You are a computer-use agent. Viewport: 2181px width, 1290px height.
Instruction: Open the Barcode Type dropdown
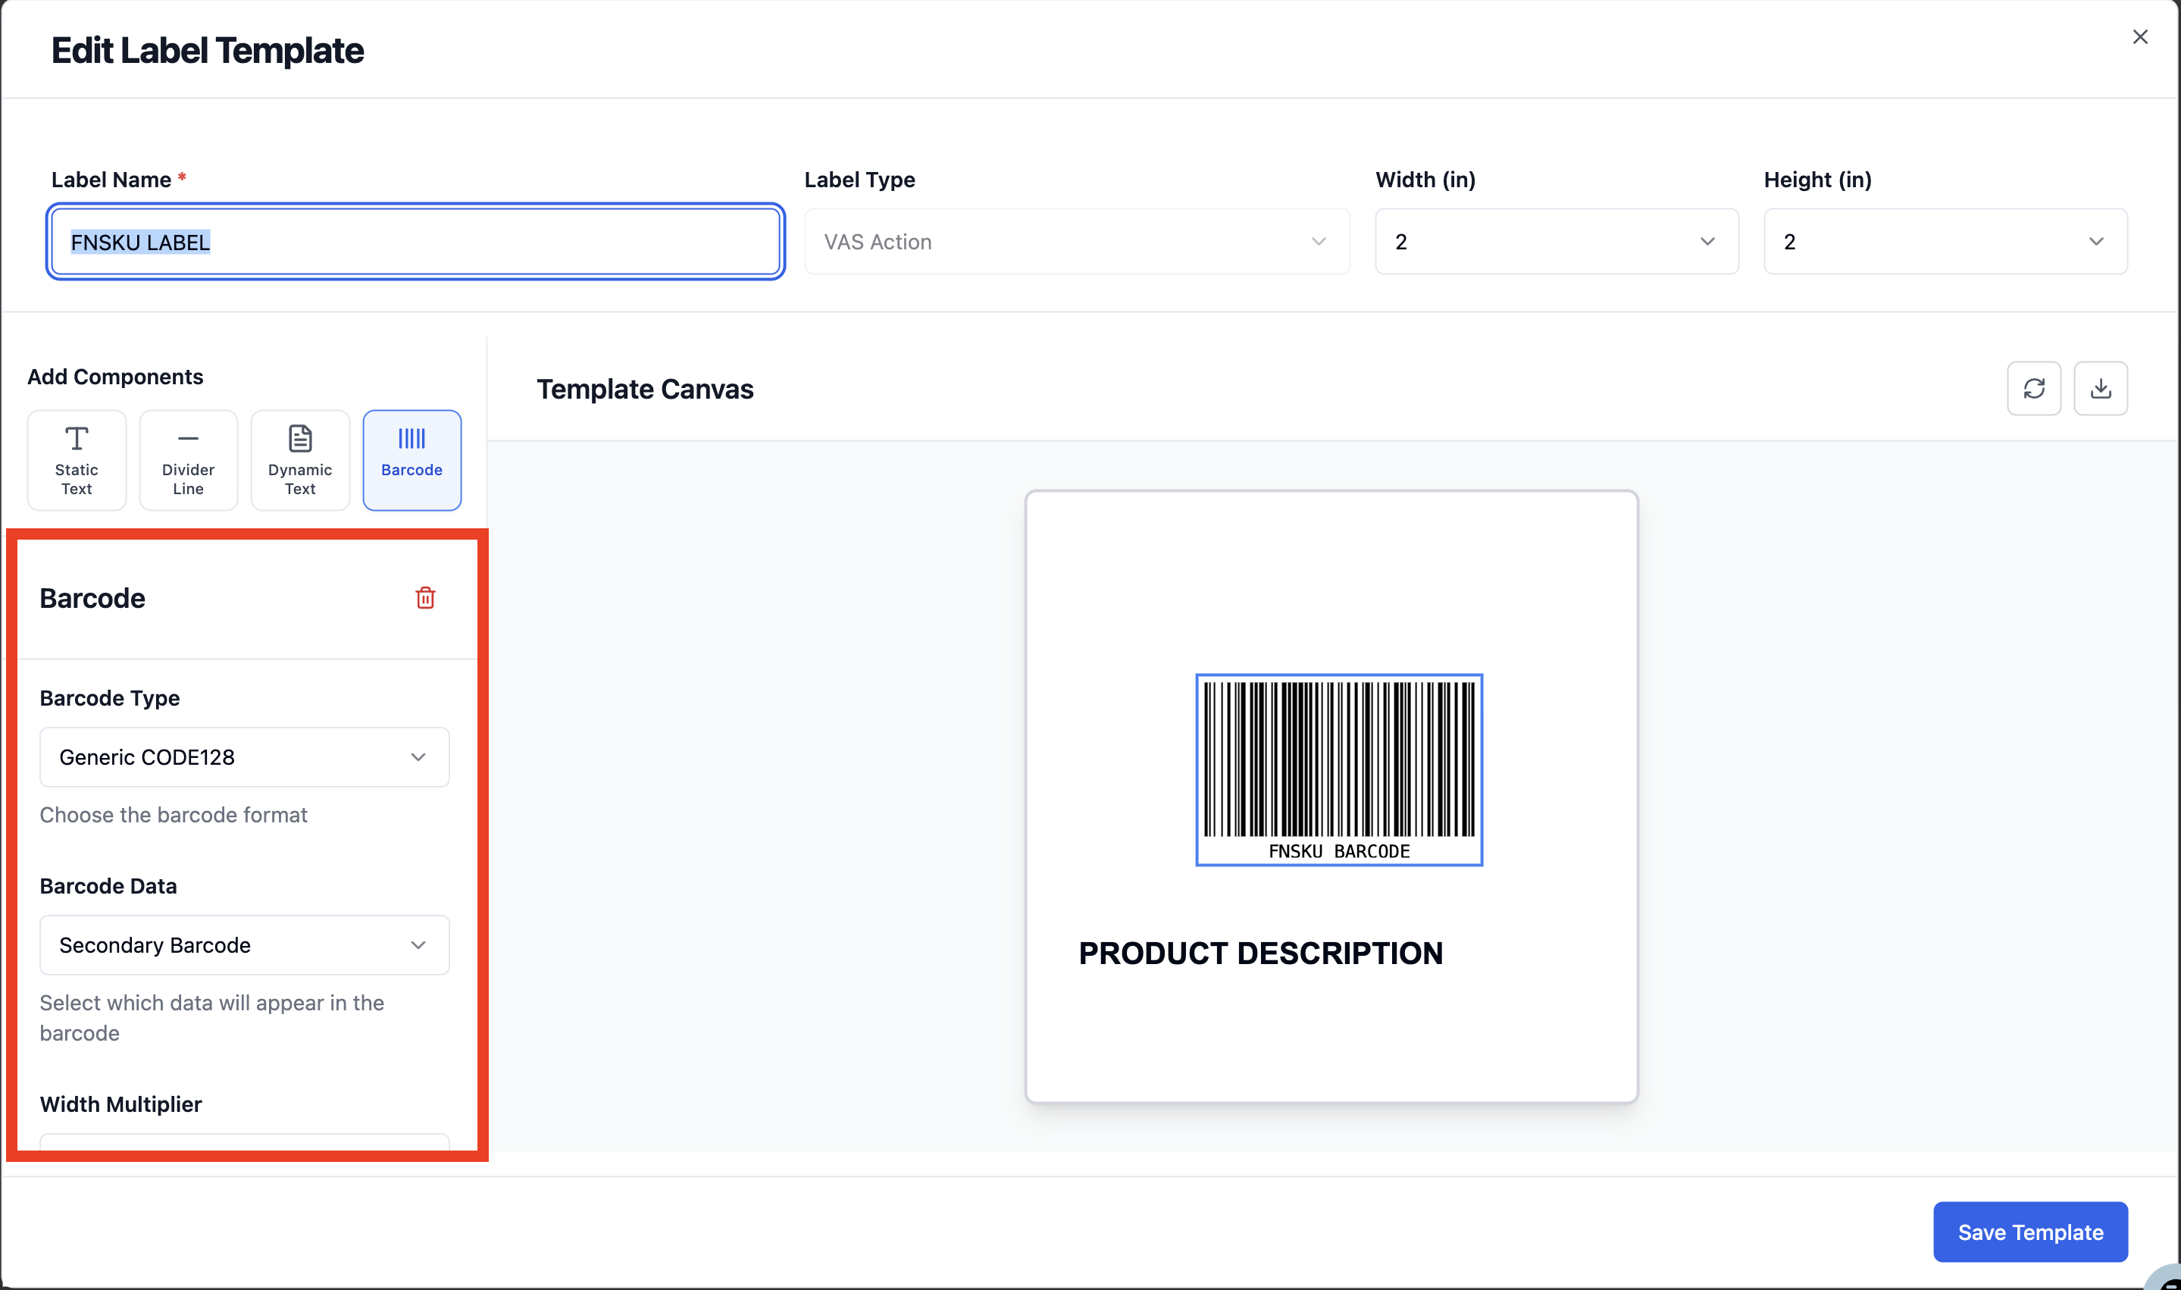(x=244, y=757)
